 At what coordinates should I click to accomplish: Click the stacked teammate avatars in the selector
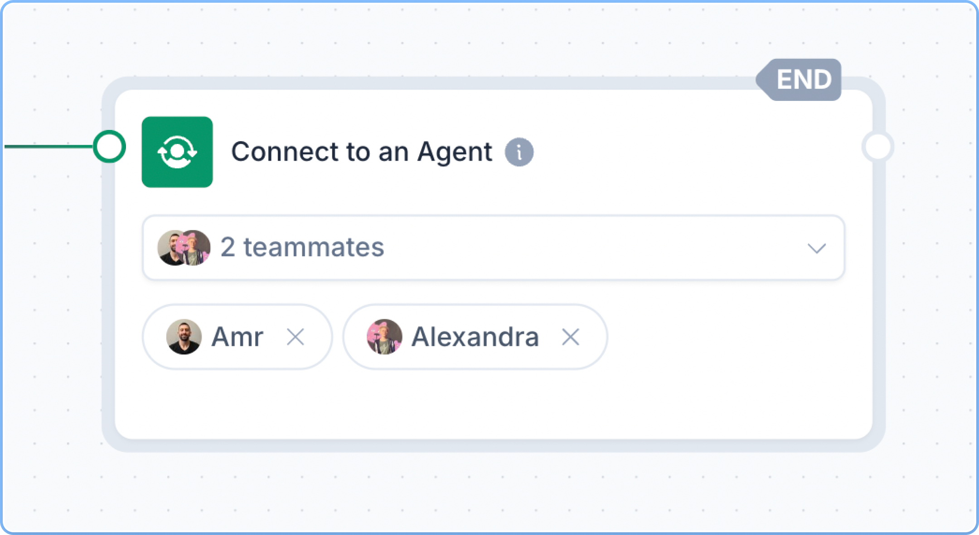tap(183, 247)
